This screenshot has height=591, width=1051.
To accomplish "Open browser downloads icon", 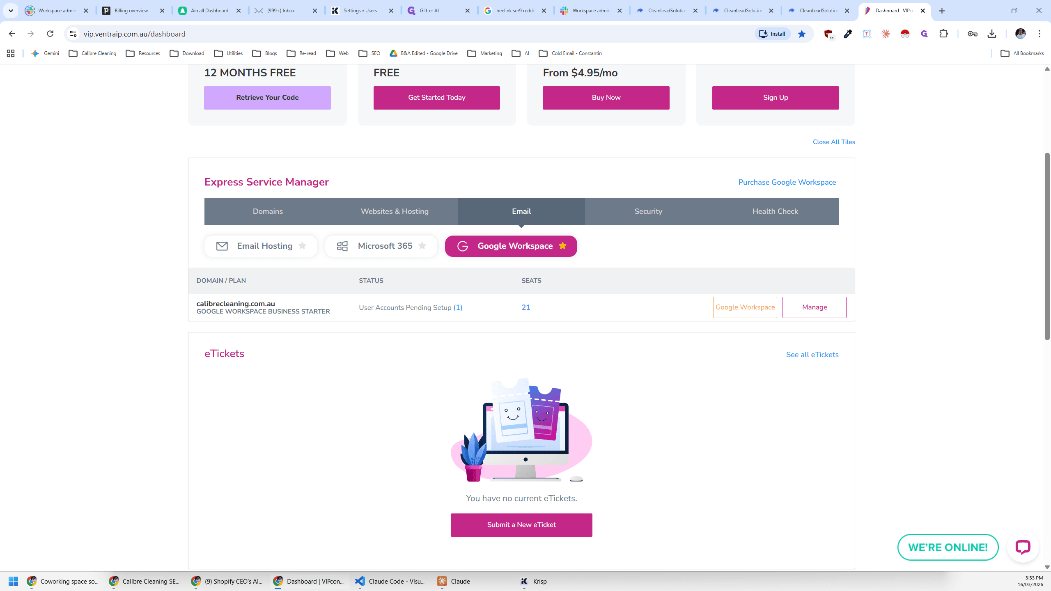I will [992, 34].
